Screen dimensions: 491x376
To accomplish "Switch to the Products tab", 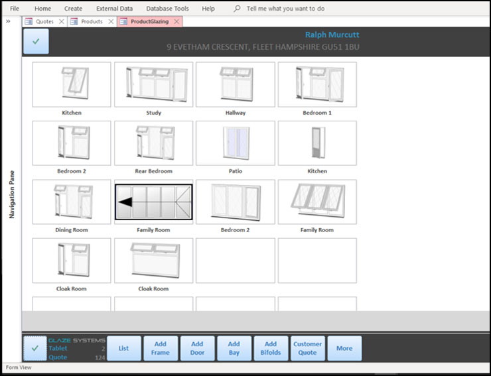I will coord(92,21).
